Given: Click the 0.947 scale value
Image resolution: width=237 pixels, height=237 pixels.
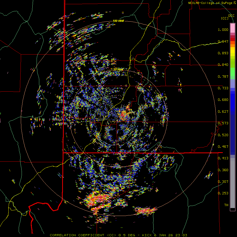Looking at the screenshot, I should click(223, 41).
